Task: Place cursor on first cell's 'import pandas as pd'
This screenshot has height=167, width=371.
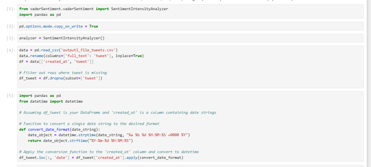Action: click(40, 14)
